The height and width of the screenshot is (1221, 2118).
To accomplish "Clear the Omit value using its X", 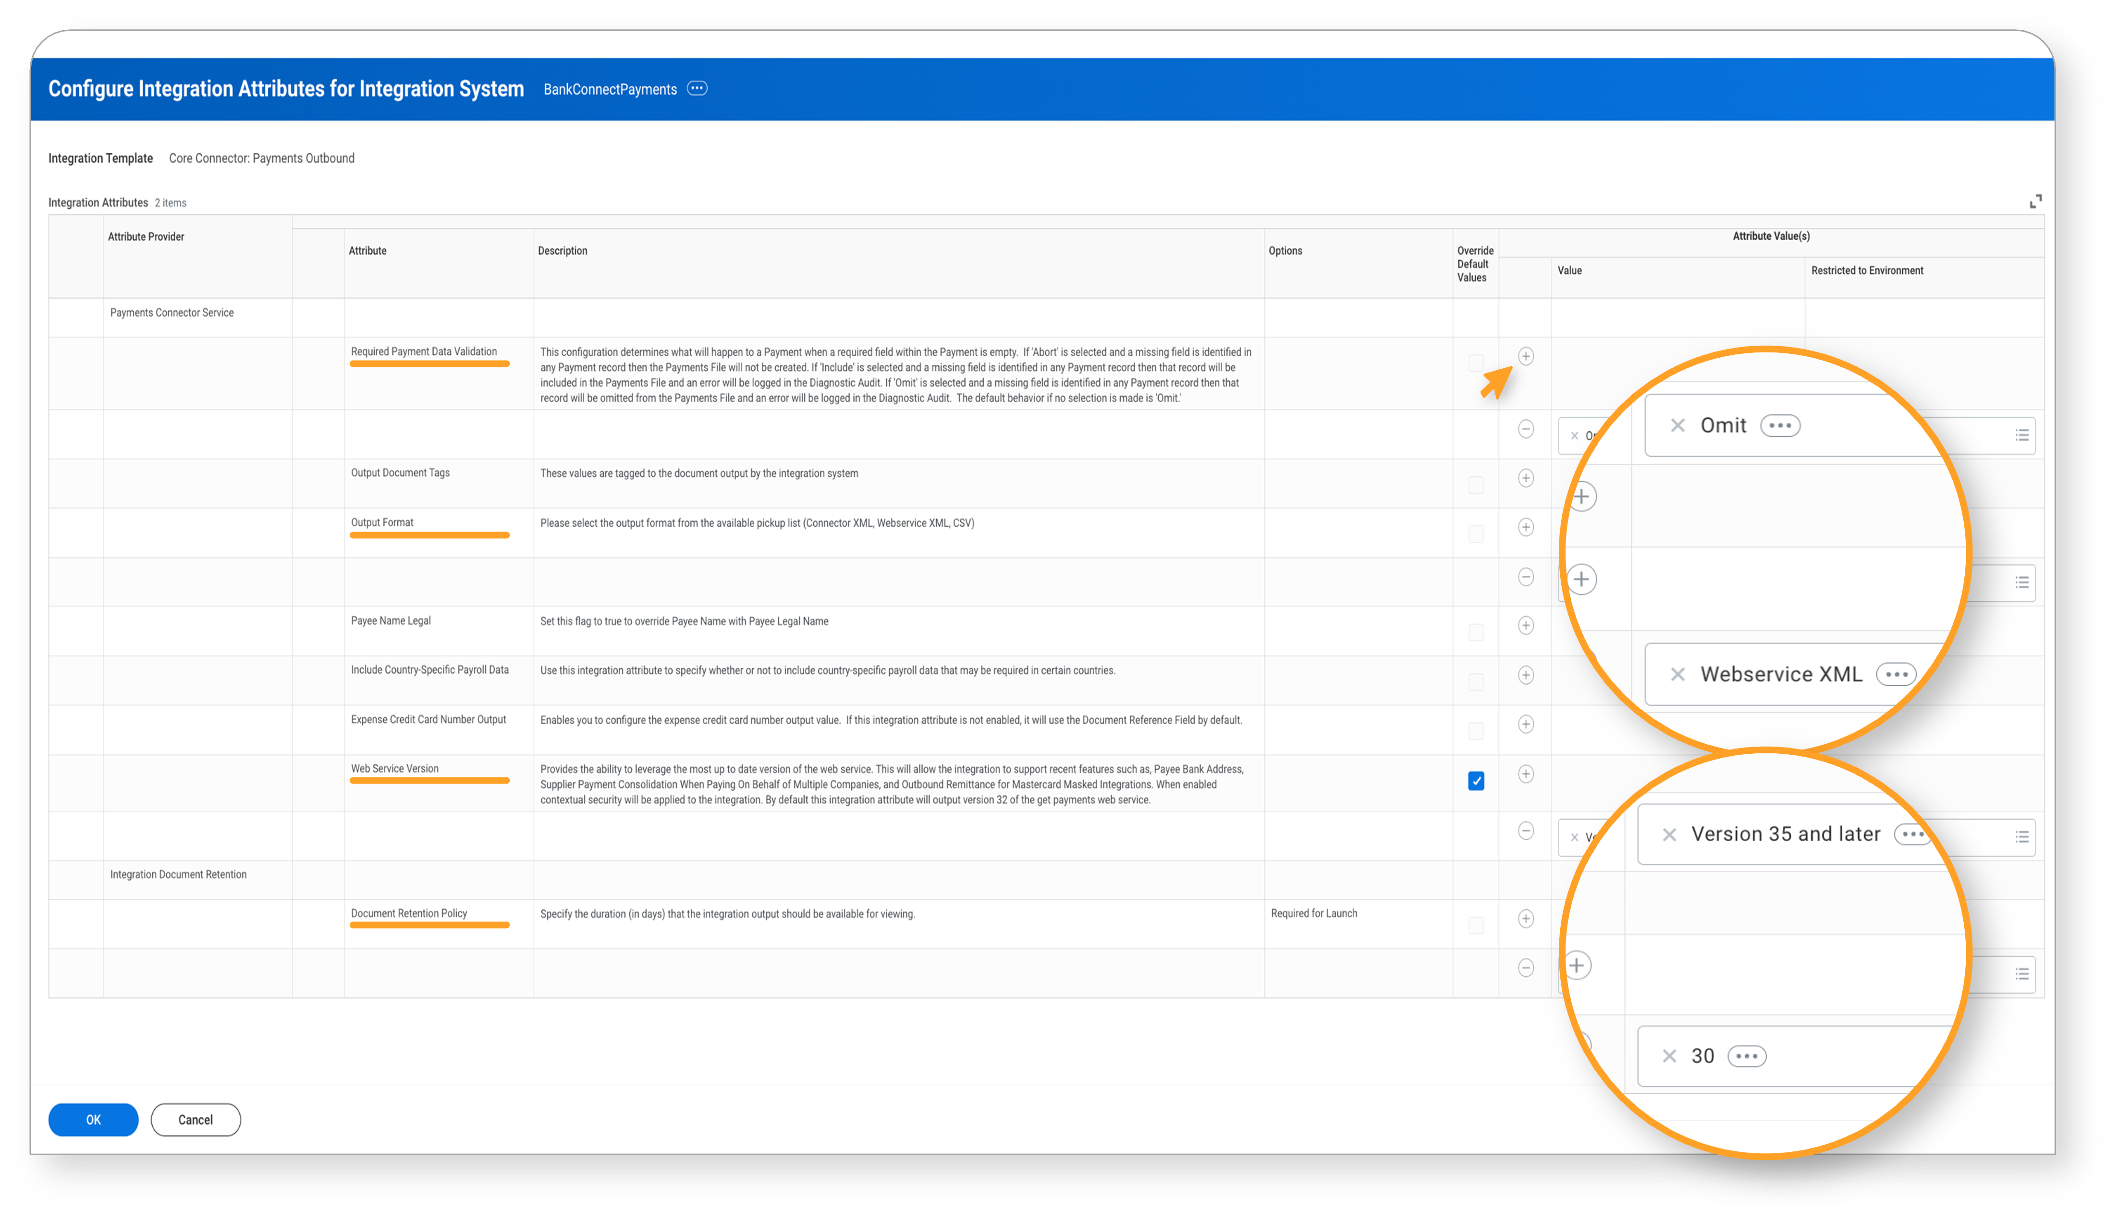I will pyautogui.click(x=1574, y=436).
